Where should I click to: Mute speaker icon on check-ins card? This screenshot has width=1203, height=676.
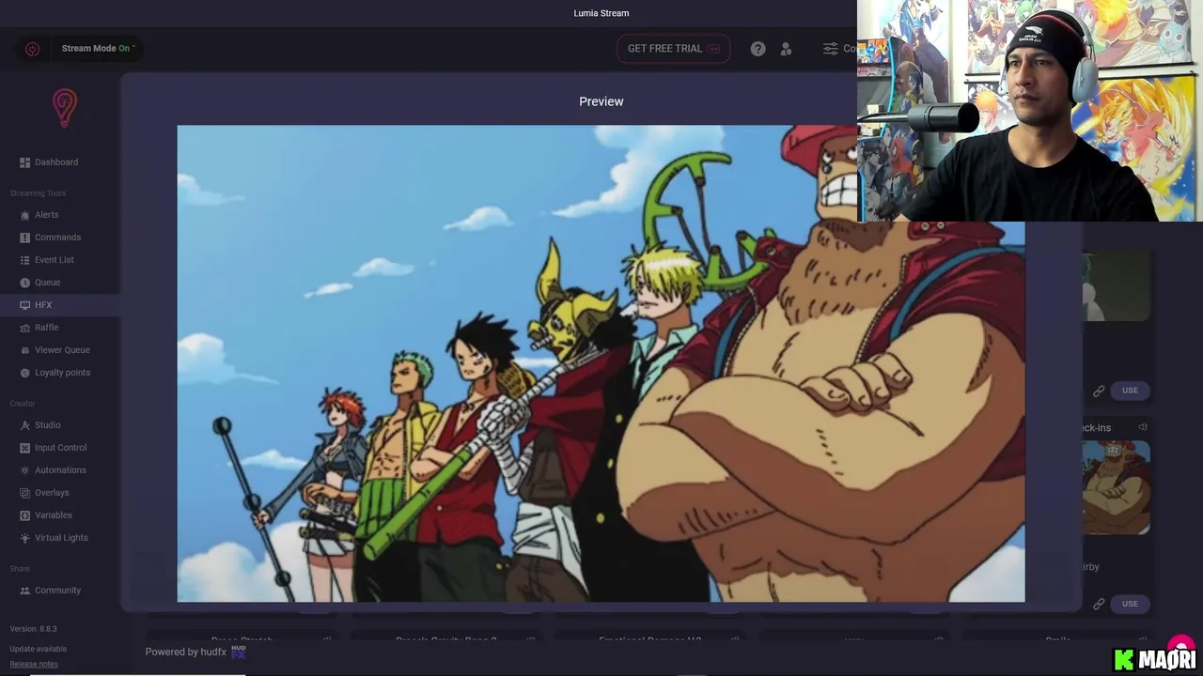click(1143, 428)
